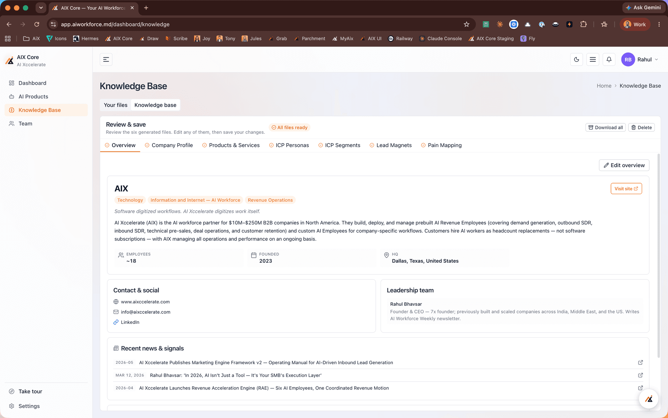The image size is (668, 418).
Task: Open the list menu icon beside the bell
Action: pos(593,59)
